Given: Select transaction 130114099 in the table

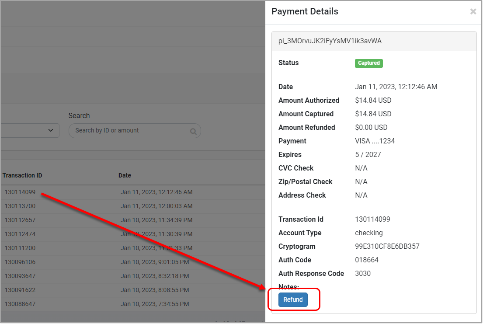Looking at the screenshot, I should [x=16, y=192].
